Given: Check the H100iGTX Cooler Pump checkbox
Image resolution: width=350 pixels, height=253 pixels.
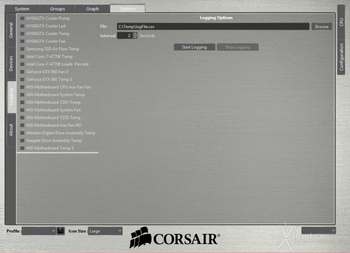Looking at the screenshot, I should click(x=22, y=19).
